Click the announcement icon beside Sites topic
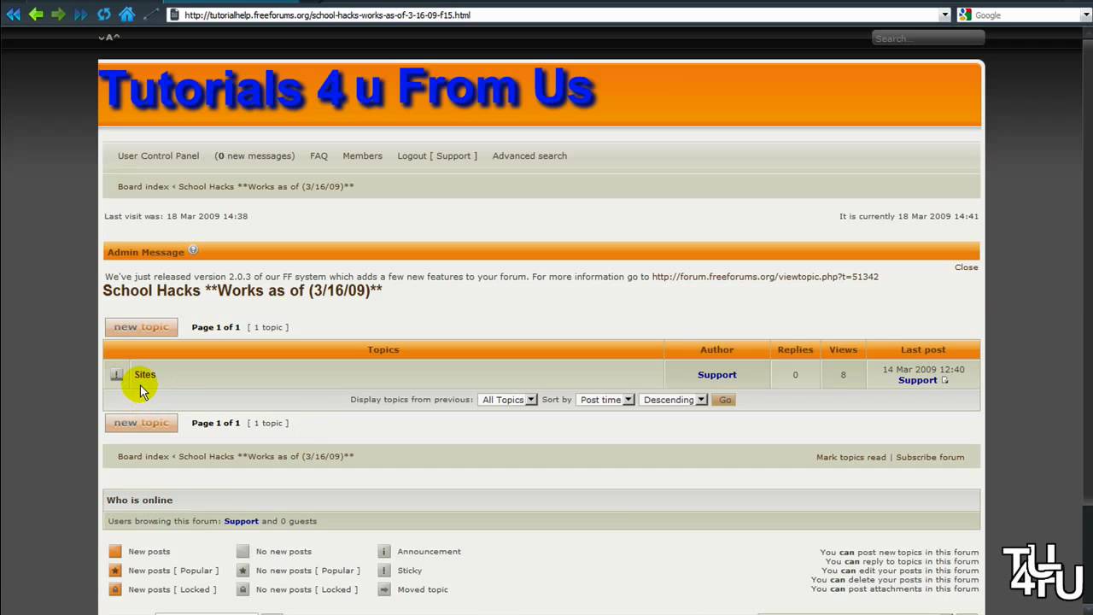1093x615 pixels. pos(117,375)
